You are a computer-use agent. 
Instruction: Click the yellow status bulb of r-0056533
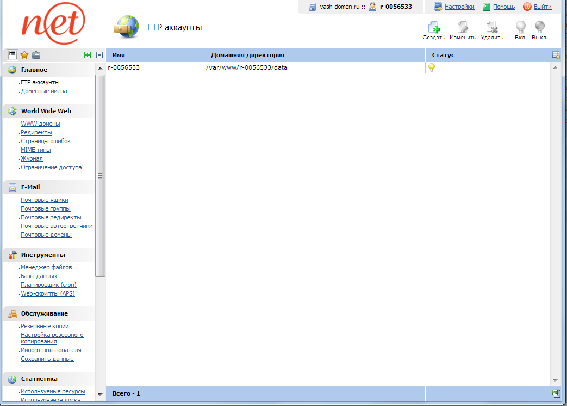pyautogui.click(x=432, y=67)
